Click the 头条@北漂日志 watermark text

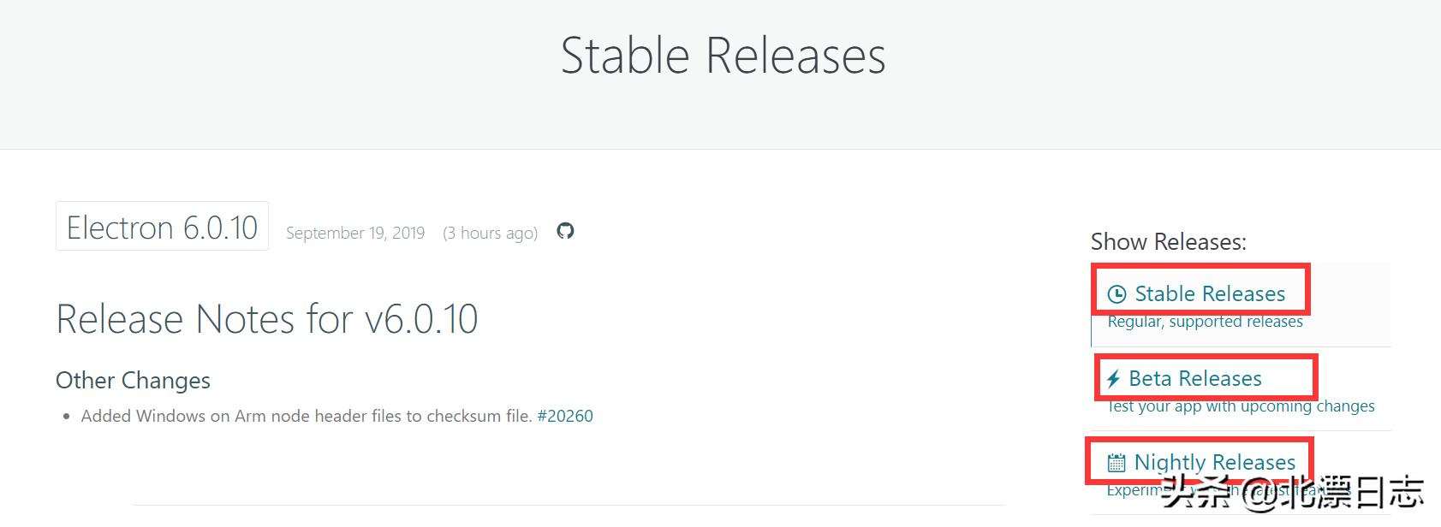[1293, 492]
